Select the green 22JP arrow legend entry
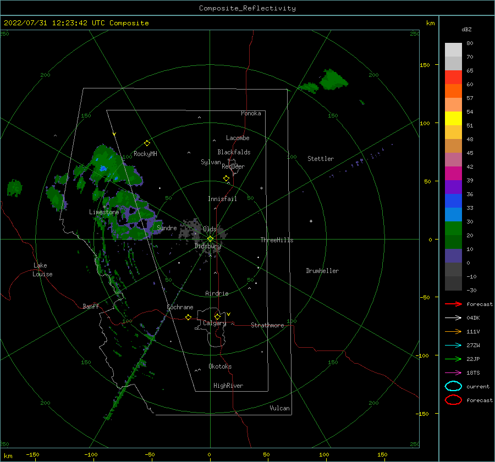495x462 pixels. point(453,359)
